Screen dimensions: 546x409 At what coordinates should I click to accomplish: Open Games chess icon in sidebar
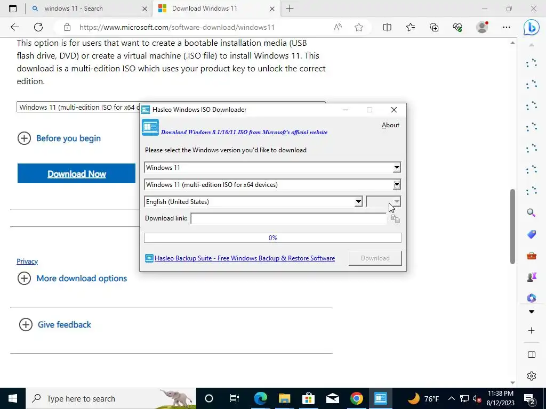(531, 277)
